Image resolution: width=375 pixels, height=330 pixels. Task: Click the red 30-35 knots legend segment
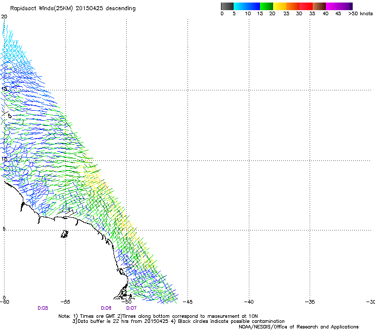306,6
